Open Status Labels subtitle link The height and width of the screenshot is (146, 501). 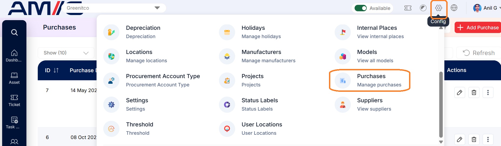click(257, 109)
